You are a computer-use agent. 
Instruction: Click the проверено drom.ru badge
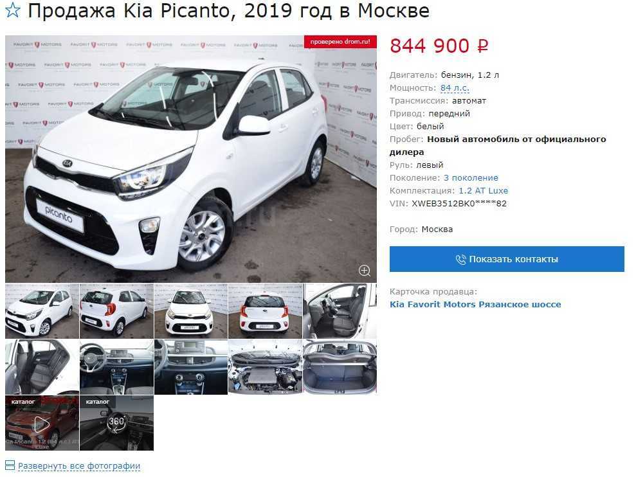(x=340, y=42)
